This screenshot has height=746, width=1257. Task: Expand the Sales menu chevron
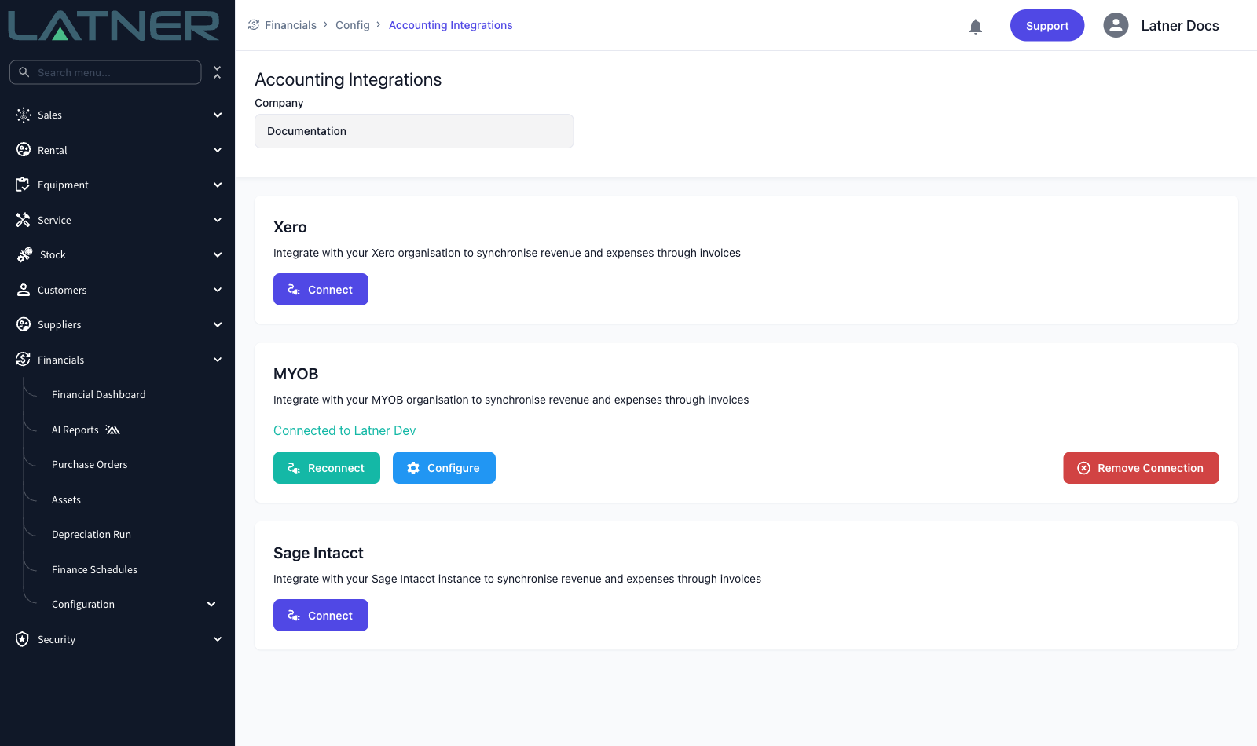[x=218, y=115]
